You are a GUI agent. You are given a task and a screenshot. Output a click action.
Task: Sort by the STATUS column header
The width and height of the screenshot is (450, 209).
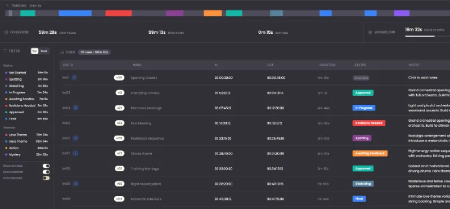[x=360, y=65]
